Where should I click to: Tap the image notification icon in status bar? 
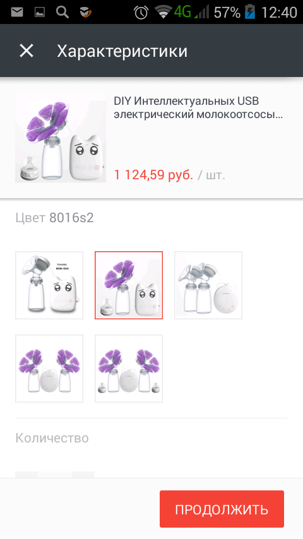(39, 13)
